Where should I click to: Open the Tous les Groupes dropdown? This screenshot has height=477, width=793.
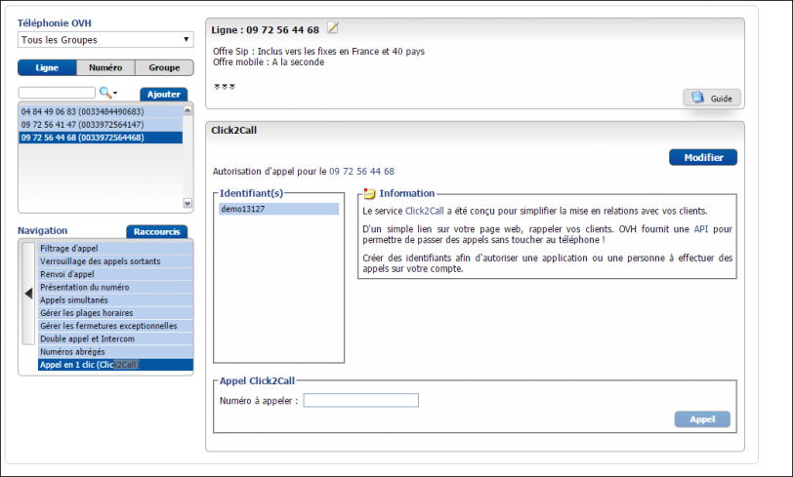[x=105, y=39]
